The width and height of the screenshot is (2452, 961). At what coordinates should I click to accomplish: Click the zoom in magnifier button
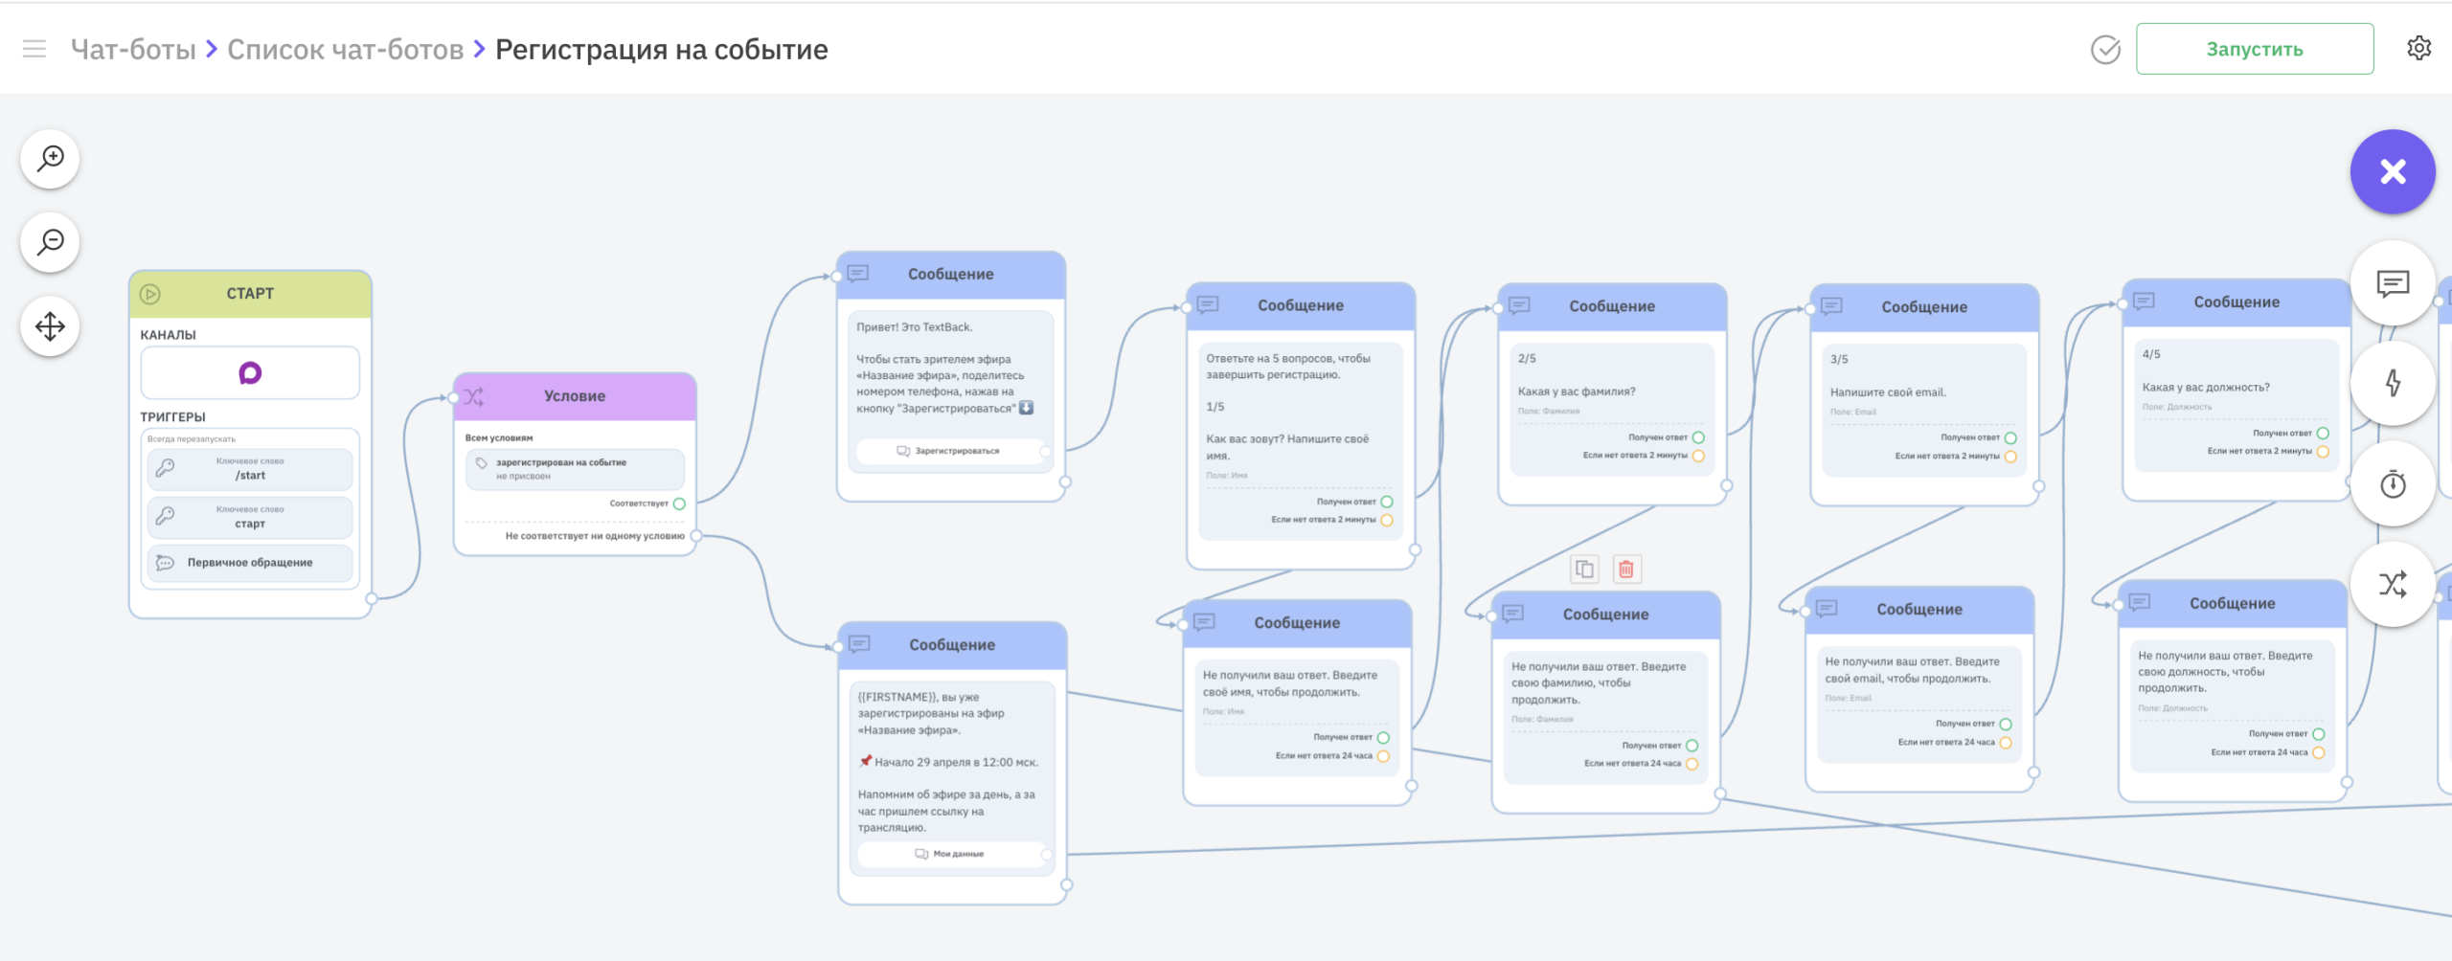pyautogui.click(x=50, y=158)
